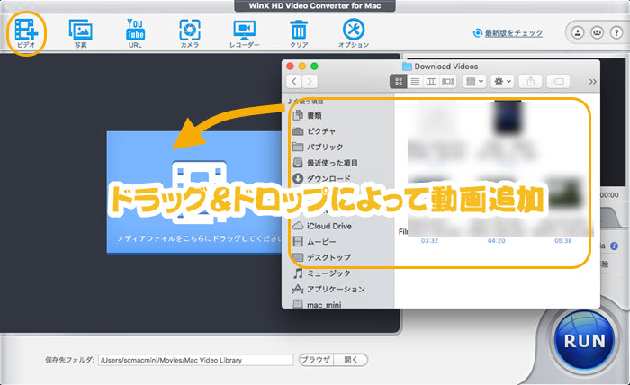The width and height of the screenshot is (630, 385).
Task: Click the email envelope icon
Action: coord(597,32)
